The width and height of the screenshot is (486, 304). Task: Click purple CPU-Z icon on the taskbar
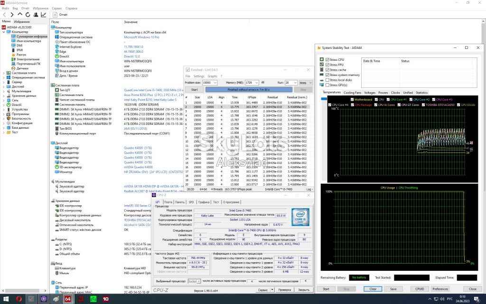(x=43, y=299)
